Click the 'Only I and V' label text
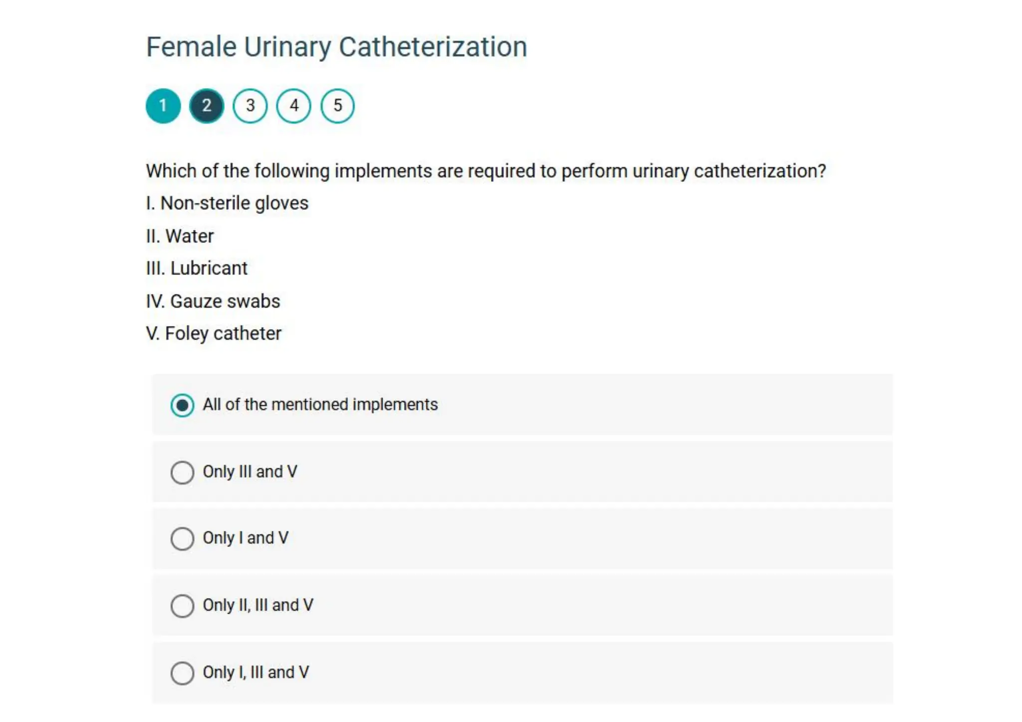 point(245,538)
